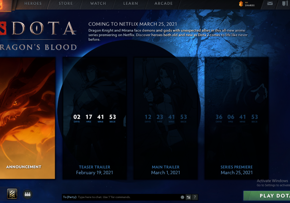The image size is (290, 203).
Task: Open the party members icon
Action: tap(27, 194)
